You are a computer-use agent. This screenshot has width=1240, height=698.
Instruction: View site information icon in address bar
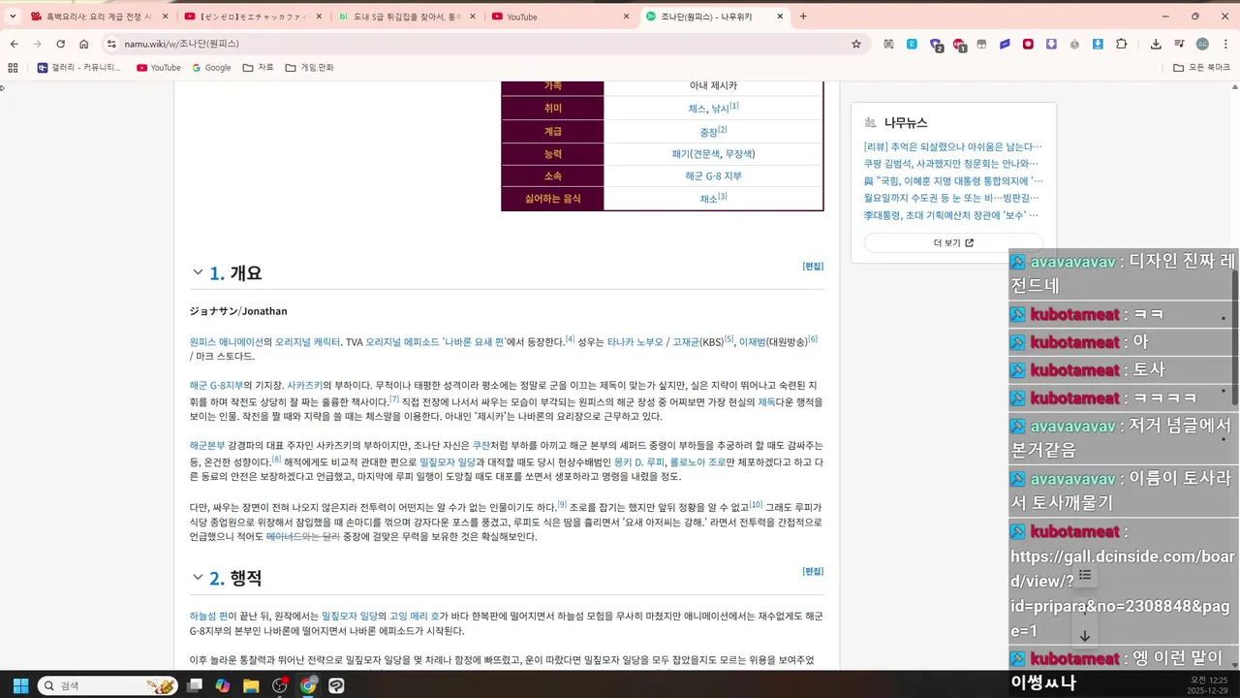point(111,44)
